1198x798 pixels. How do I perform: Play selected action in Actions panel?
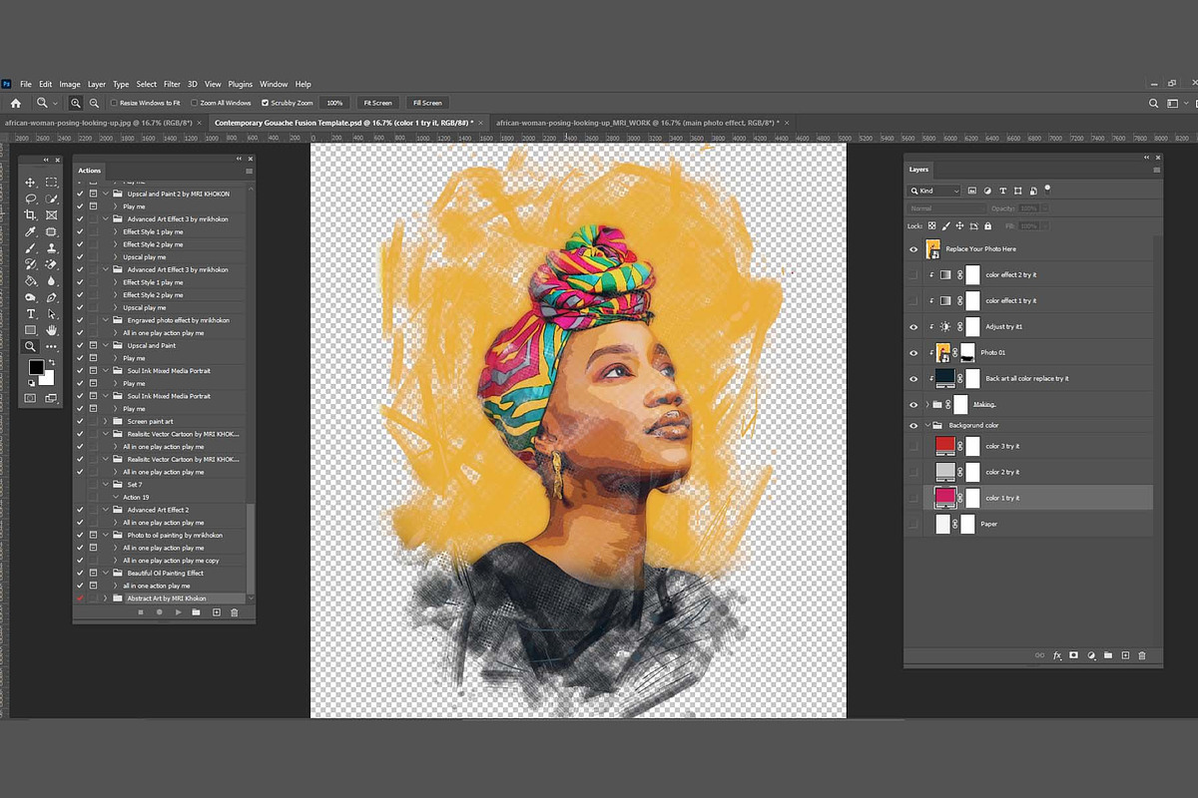coord(178,611)
